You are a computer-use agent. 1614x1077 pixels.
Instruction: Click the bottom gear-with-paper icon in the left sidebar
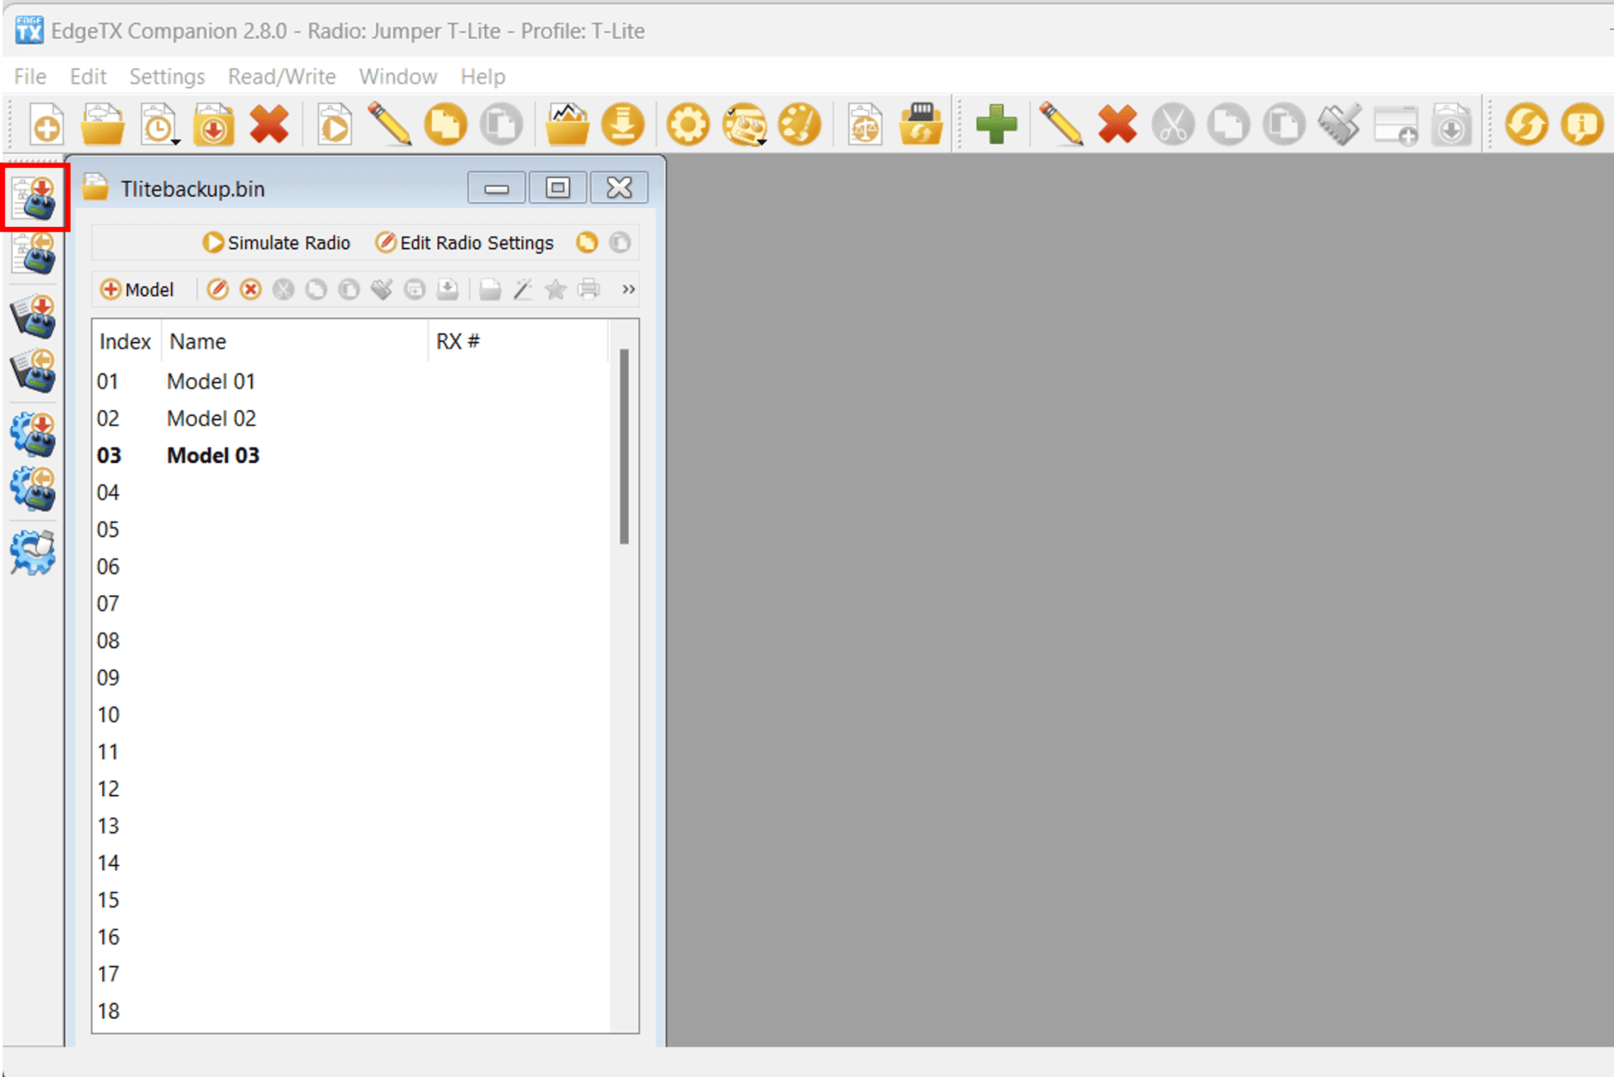click(34, 553)
